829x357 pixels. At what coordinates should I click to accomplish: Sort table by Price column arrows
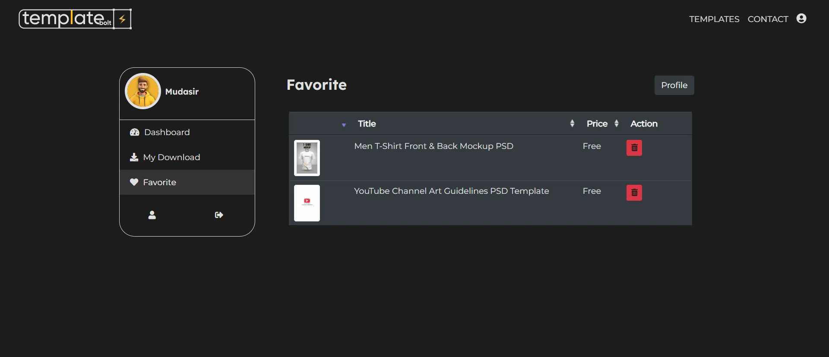click(617, 123)
